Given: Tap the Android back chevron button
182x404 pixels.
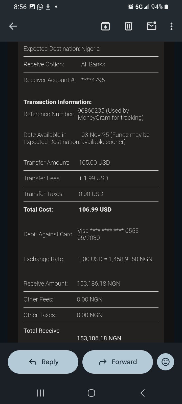Looking at the screenshot, I should (142, 393).
